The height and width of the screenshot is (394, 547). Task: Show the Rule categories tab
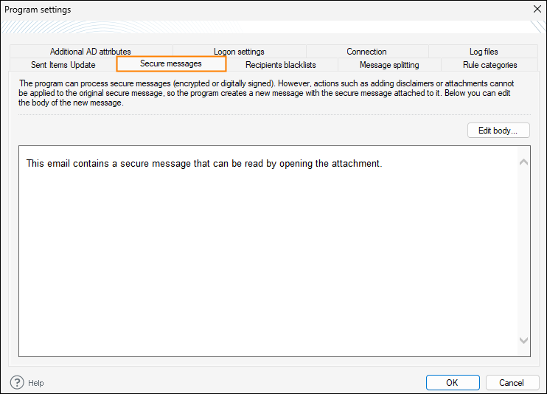click(x=489, y=65)
